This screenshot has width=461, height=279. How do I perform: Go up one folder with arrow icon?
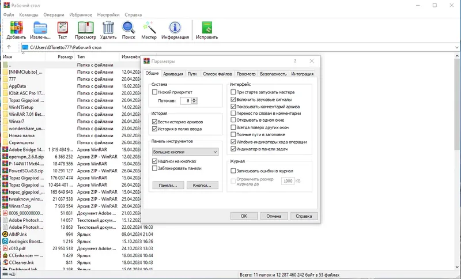click(x=9, y=47)
